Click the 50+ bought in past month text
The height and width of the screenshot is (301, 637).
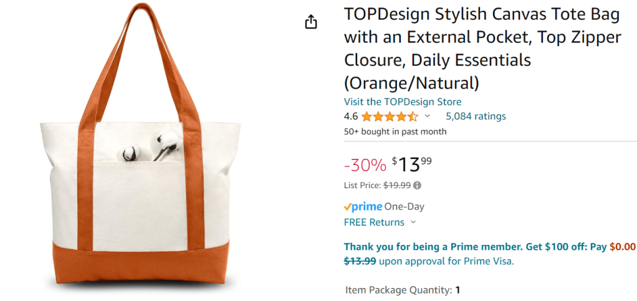tap(395, 131)
